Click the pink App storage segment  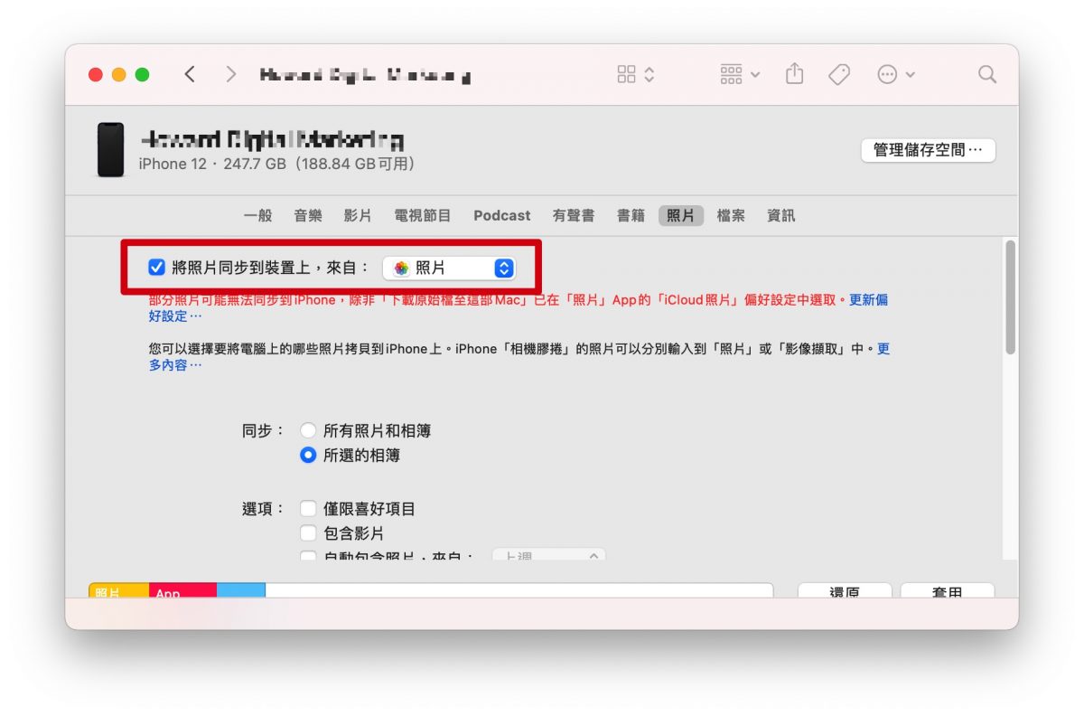coord(182,590)
